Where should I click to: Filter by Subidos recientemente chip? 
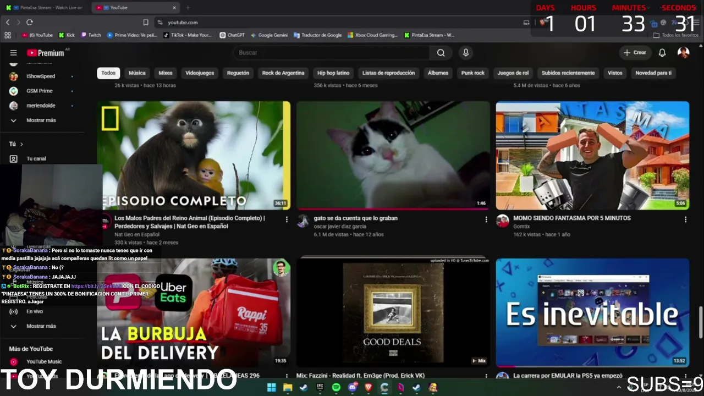tap(568, 73)
